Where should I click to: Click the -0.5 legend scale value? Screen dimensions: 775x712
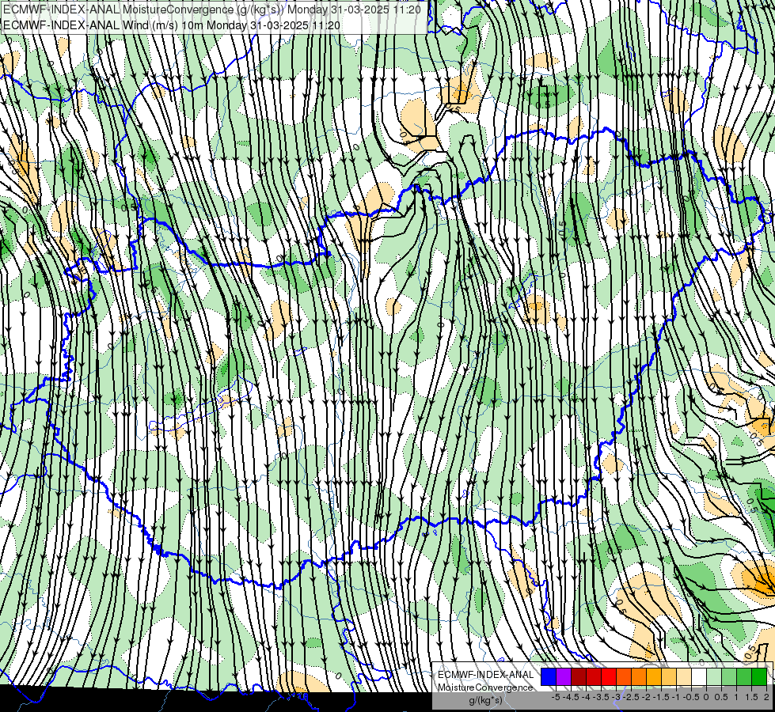point(691,697)
